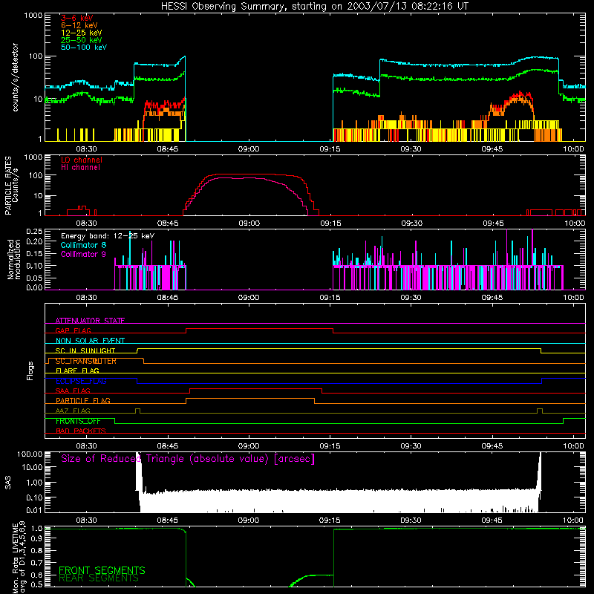594x594 pixels.
Task: Click the 09:45 tick under particle rates plot
Action: pos(492,223)
